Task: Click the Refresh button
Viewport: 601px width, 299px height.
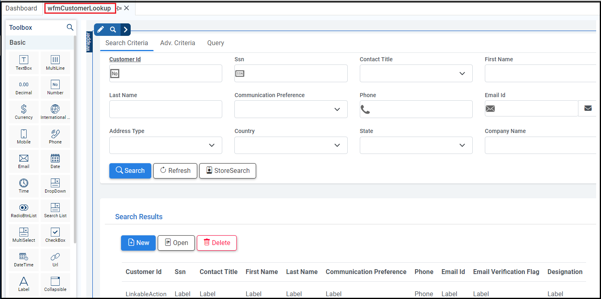Action: tap(175, 170)
